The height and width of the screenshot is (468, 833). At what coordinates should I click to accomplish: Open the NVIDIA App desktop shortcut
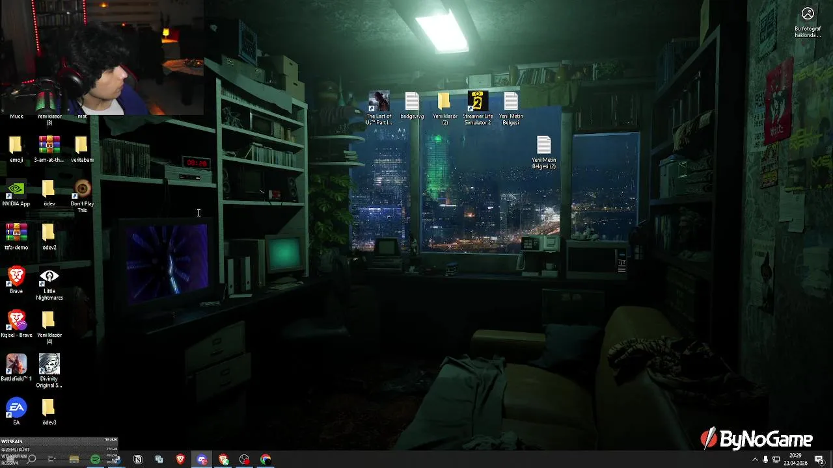(x=16, y=193)
